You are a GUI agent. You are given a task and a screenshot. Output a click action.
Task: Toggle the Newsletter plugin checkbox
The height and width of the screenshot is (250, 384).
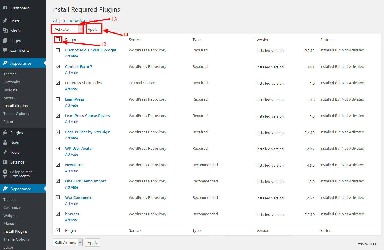pos(58,165)
